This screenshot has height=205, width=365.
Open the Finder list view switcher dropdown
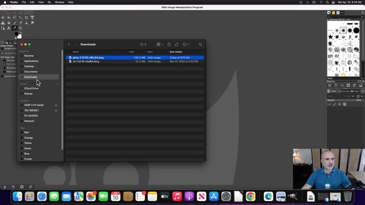tap(143, 44)
